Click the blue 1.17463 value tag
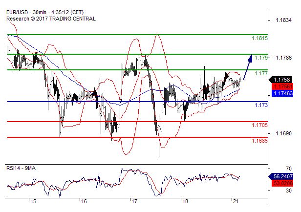301x212 pixels. point(282,93)
